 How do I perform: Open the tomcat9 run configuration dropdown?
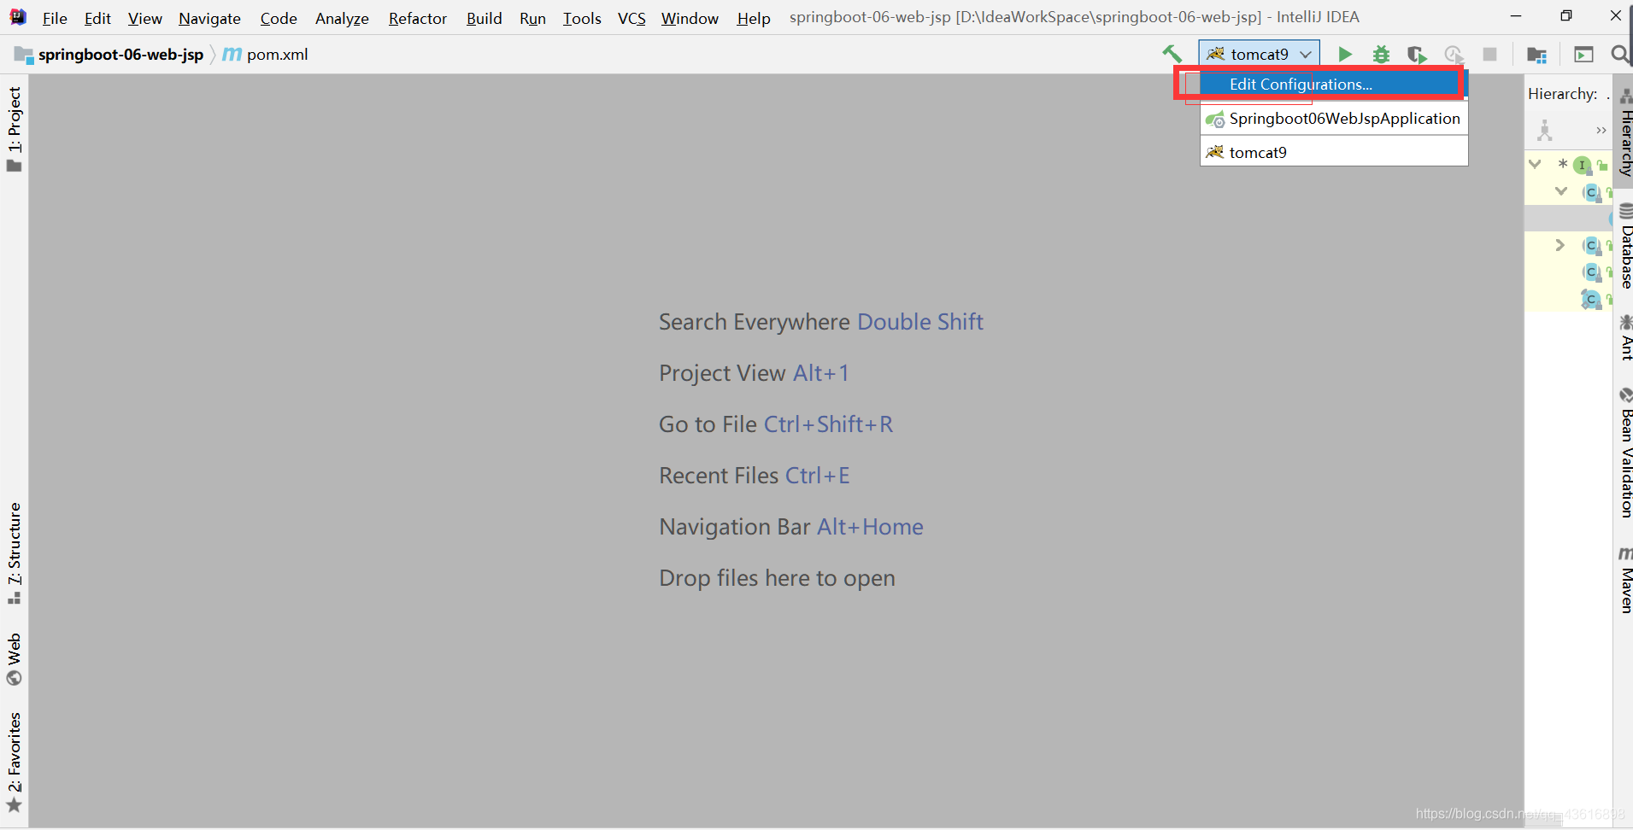click(1259, 54)
